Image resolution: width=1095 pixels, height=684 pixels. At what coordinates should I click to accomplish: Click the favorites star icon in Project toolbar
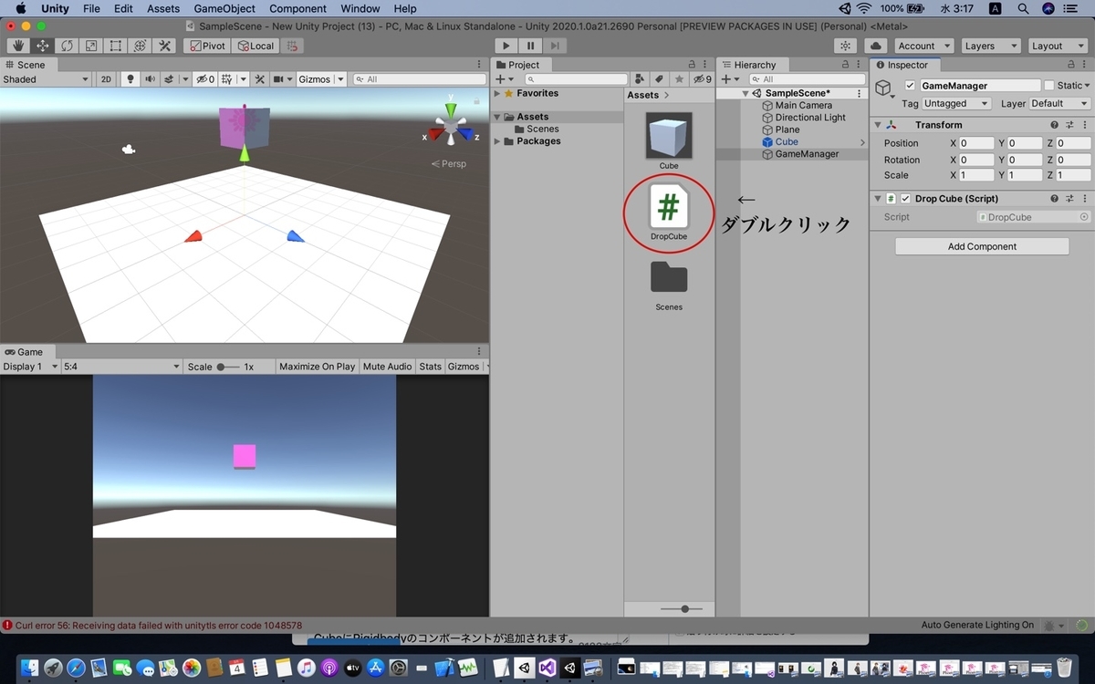[678, 79]
